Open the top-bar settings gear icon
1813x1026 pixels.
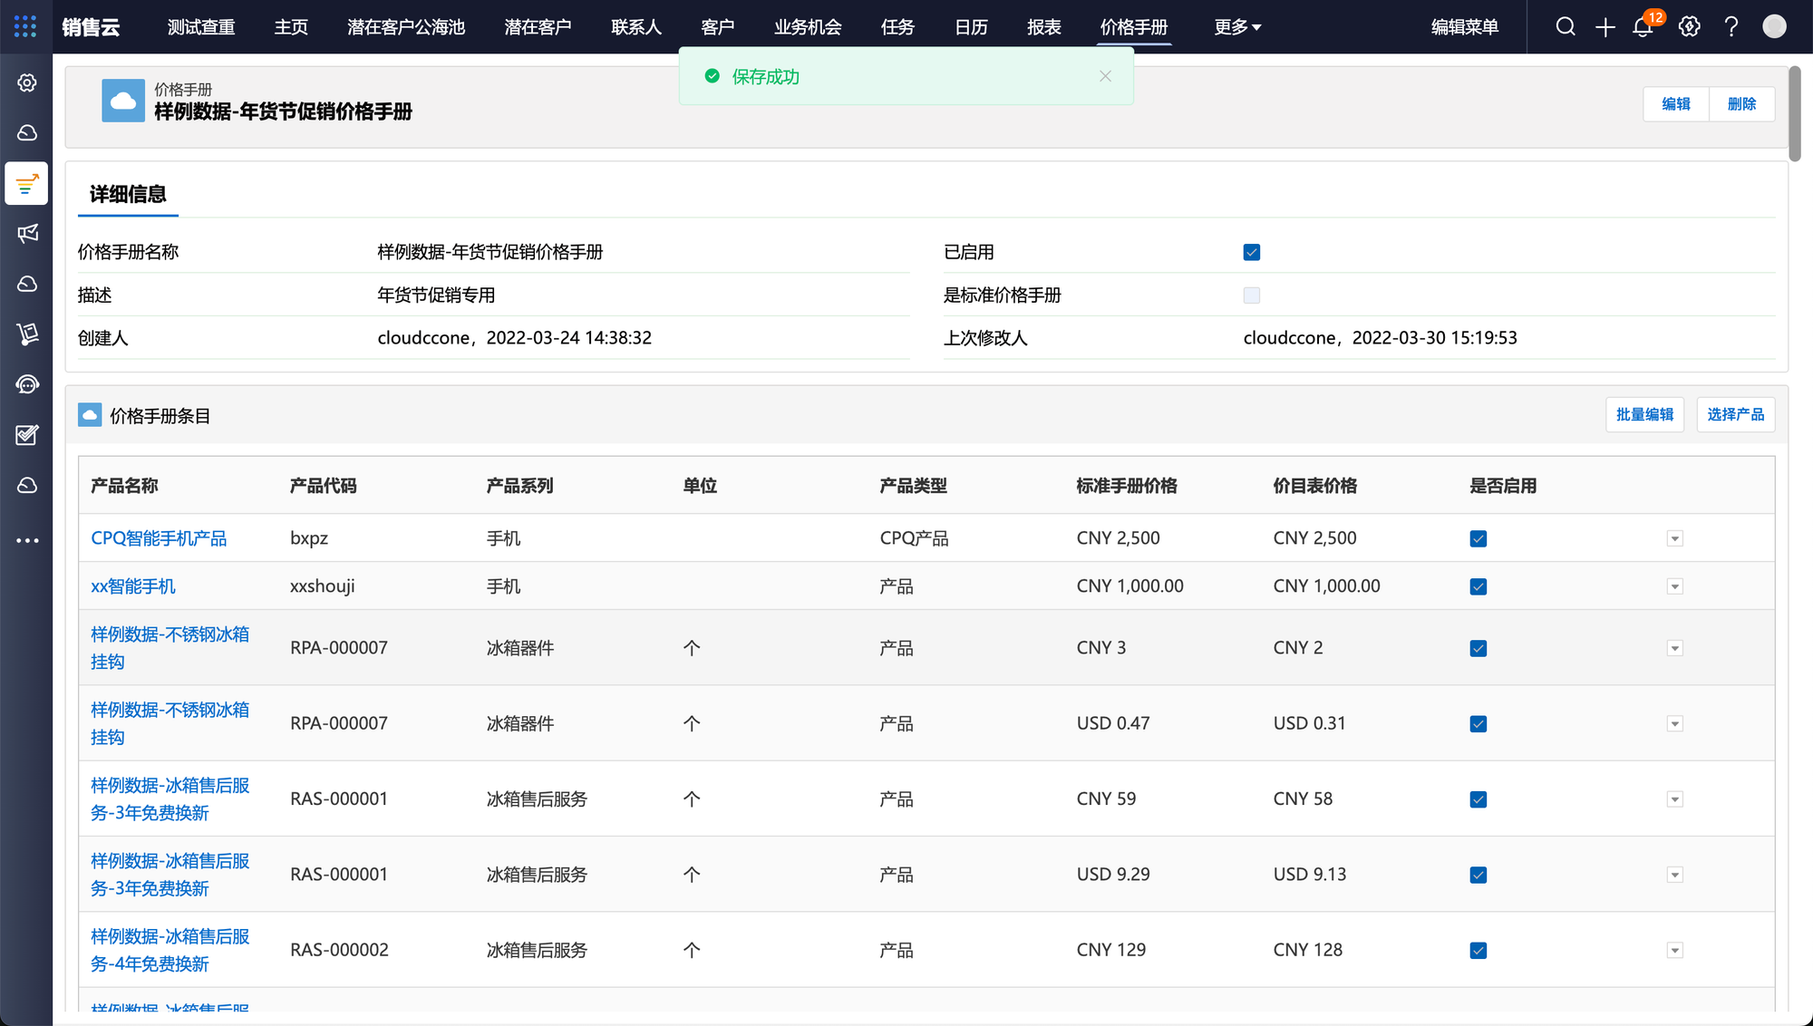click(1689, 27)
